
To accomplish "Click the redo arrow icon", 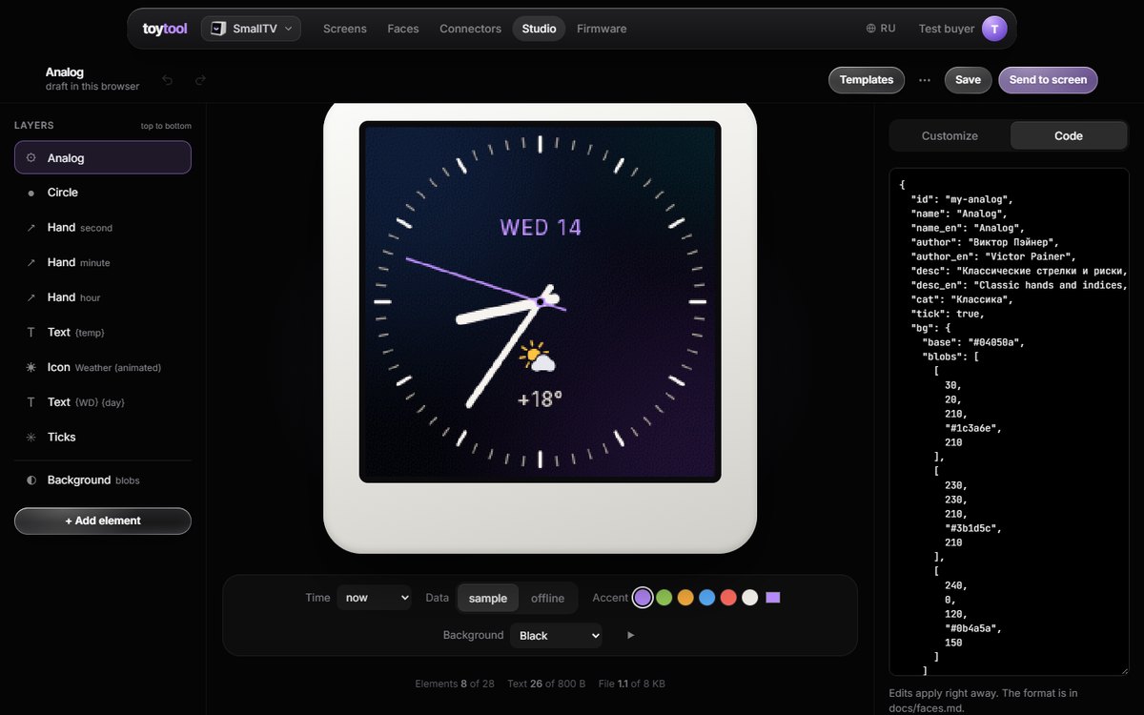I will coord(200,80).
